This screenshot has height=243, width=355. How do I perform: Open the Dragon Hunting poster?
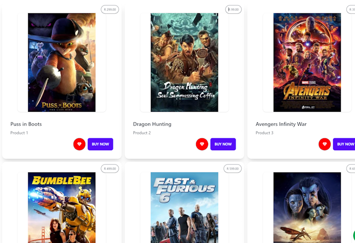coord(185,63)
